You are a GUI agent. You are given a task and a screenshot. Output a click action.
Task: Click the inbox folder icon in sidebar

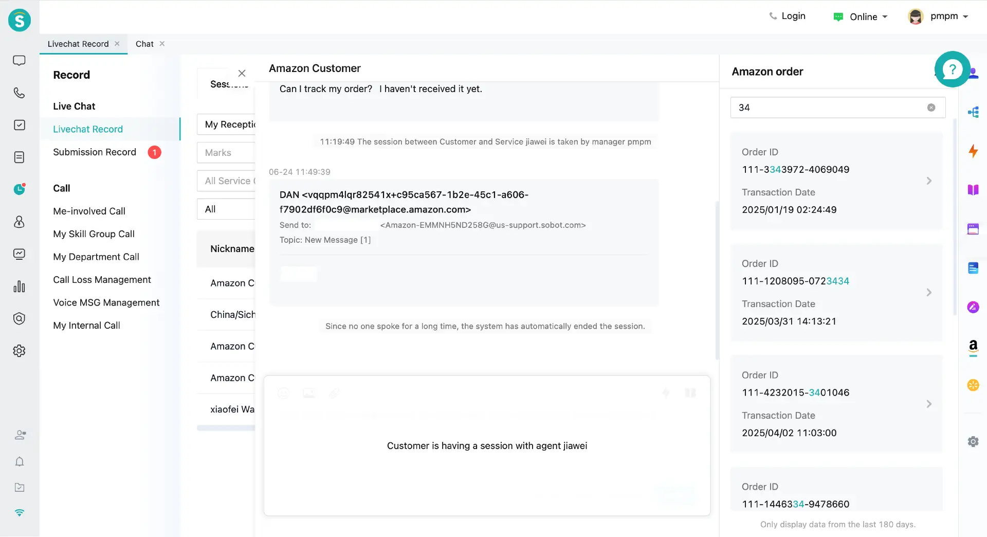pos(20,487)
